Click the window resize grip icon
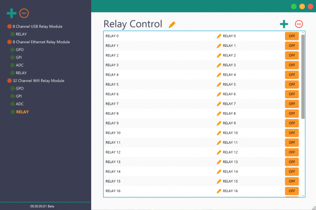 click(x=314, y=208)
